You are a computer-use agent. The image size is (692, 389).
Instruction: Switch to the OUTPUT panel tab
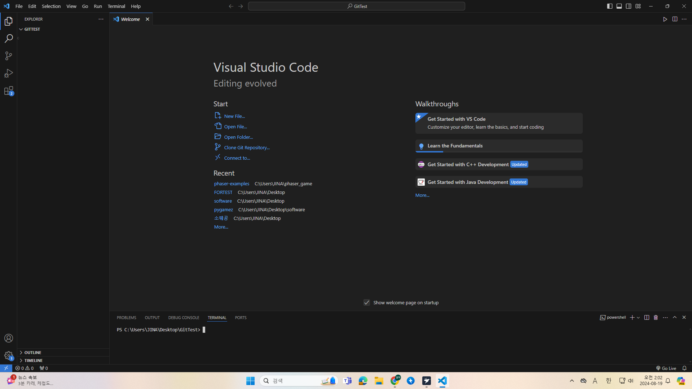pos(152,318)
